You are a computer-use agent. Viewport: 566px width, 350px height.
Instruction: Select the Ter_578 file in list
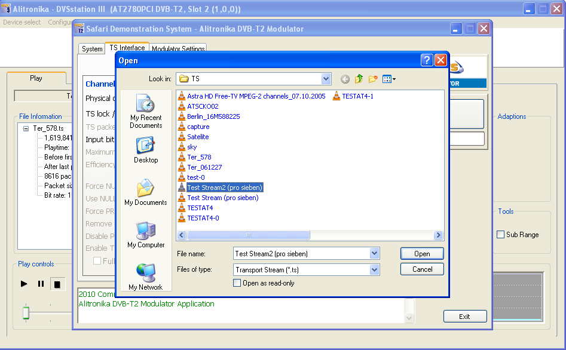(x=195, y=157)
